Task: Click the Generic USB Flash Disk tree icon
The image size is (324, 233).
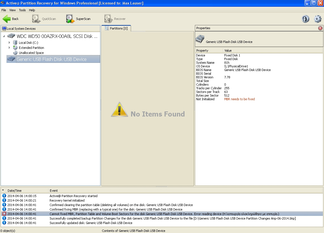Action: coord(11,59)
